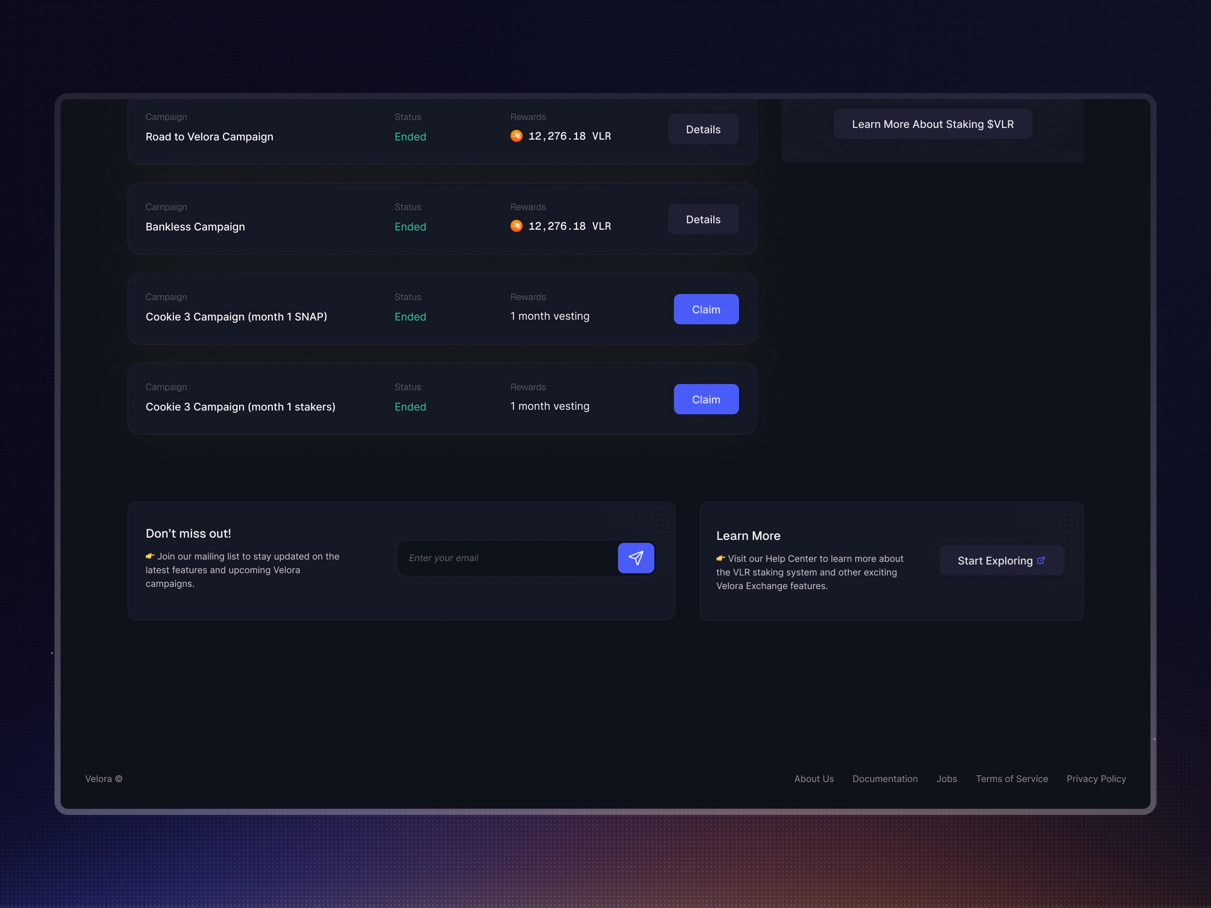This screenshot has height=908, width=1211.
Task: Click the paper plane send email icon
Action: point(636,558)
